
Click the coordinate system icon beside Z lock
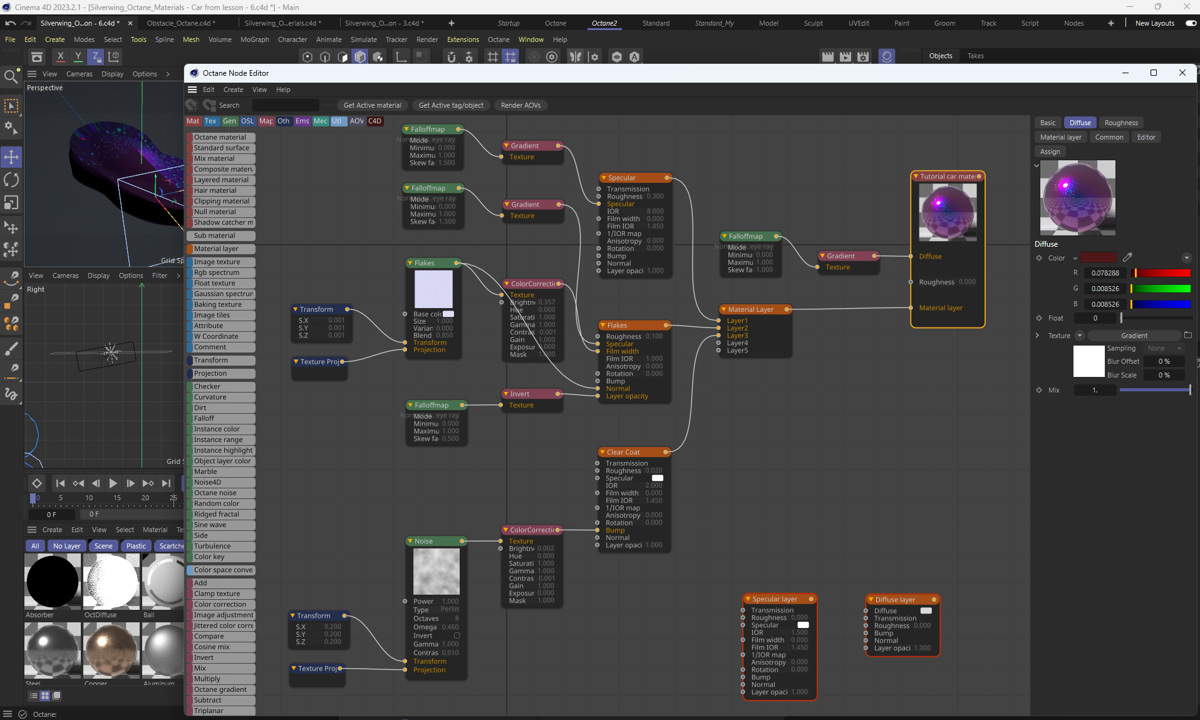(x=114, y=56)
